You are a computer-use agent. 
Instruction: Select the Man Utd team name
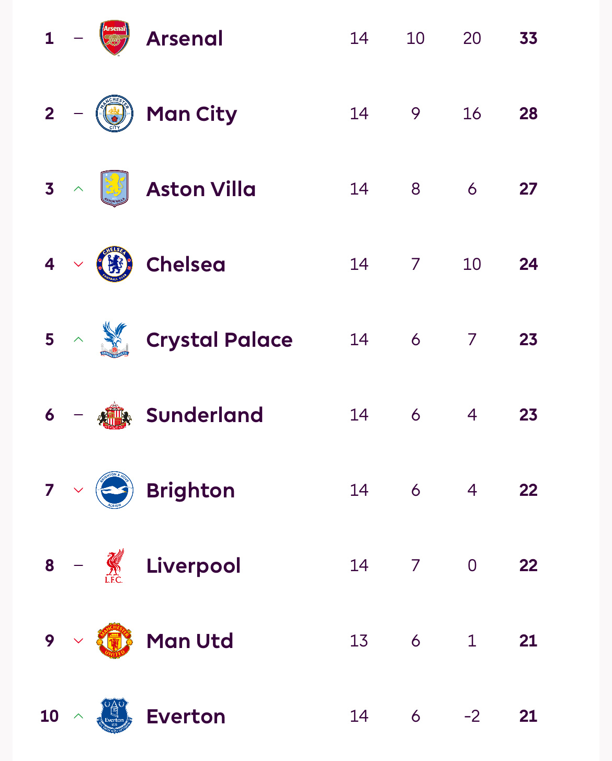click(190, 641)
